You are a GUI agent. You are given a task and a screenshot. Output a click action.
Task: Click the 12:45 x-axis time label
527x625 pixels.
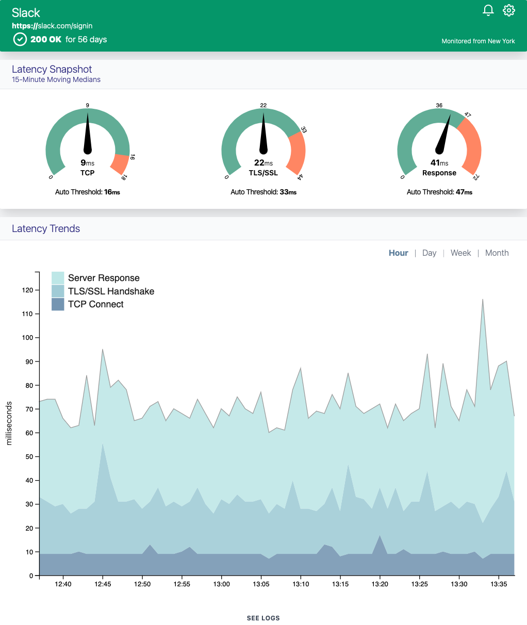click(103, 584)
